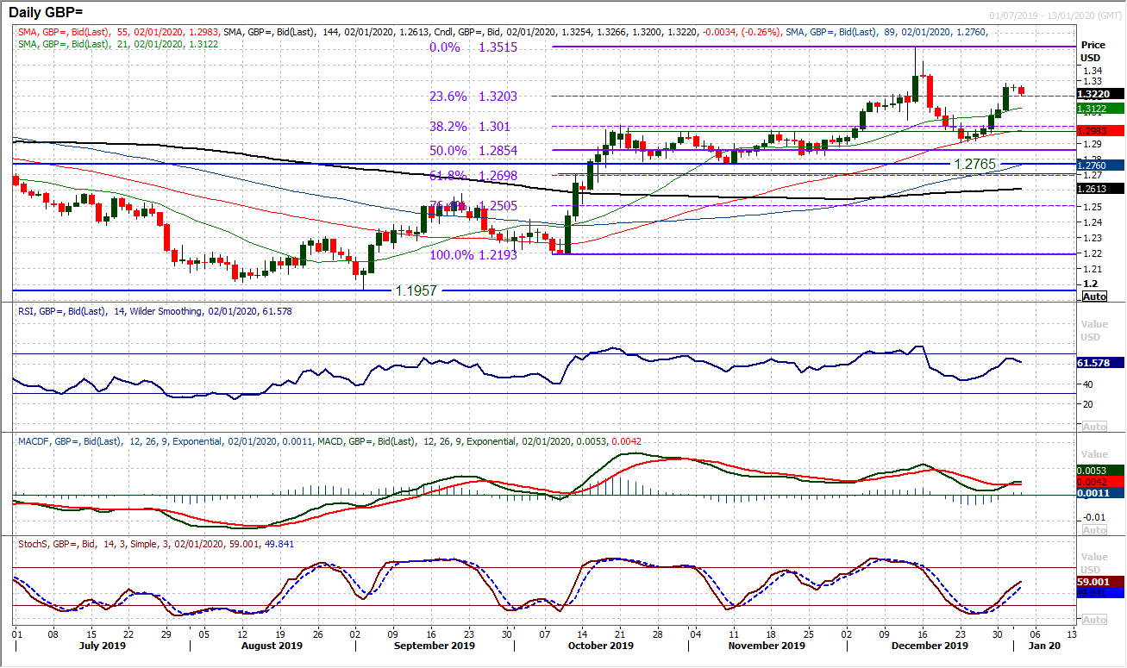Click the Auto scale button on price panel

[1093, 296]
